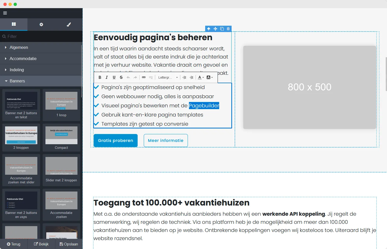Viewport: 387px width, 249px height.
Task: Delete the selected block via trash icon
Action: [228, 29]
